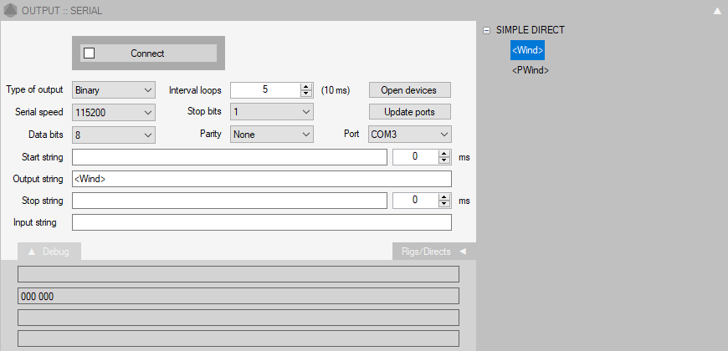
Task: Click the cube icon beside OUTPUT :: SERIAL
Action: click(x=10, y=11)
